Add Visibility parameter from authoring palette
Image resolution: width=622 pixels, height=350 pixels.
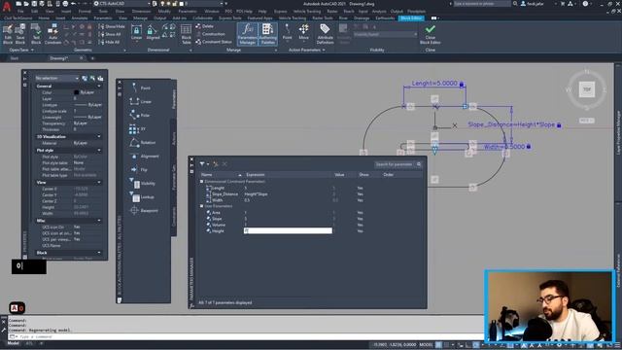[x=142, y=184]
